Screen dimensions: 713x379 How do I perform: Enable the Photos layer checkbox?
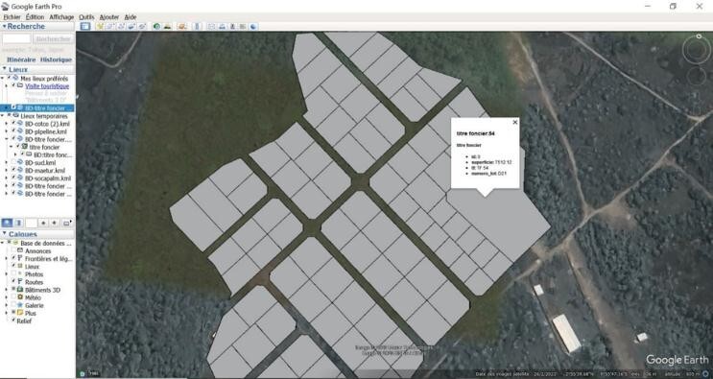tap(13, 273)
